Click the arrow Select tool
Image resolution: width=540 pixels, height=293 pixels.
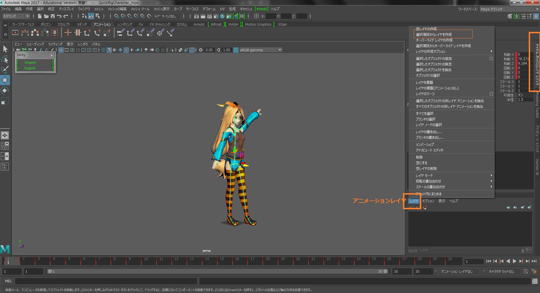click(x=5, y=49)
